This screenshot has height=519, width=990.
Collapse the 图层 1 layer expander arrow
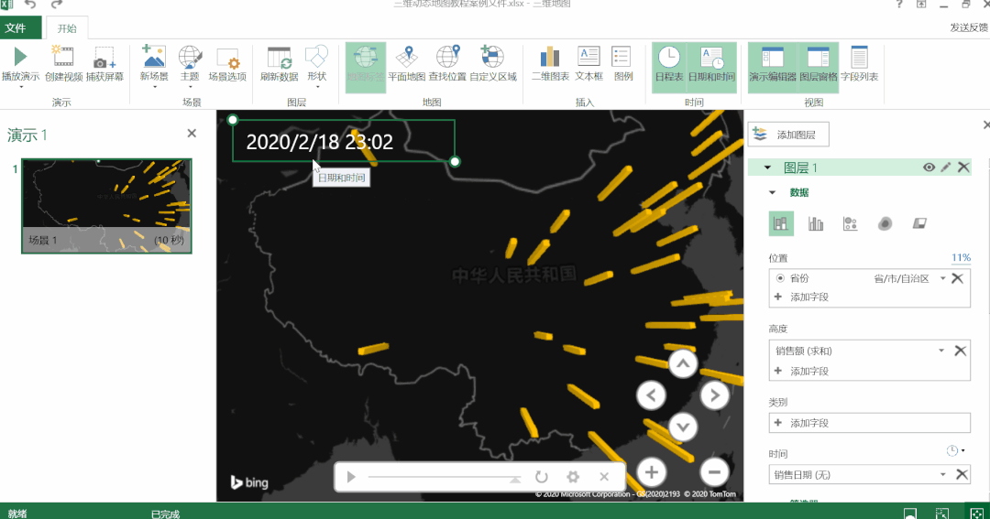[767, 168]
